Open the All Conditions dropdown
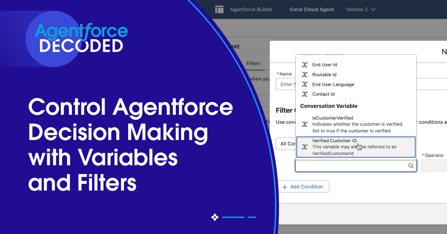Screen dimensions: 447x234 [x=286, y=143]
